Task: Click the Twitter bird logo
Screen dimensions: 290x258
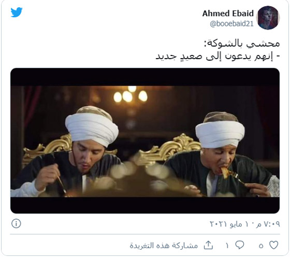Action: click(17, 12)
